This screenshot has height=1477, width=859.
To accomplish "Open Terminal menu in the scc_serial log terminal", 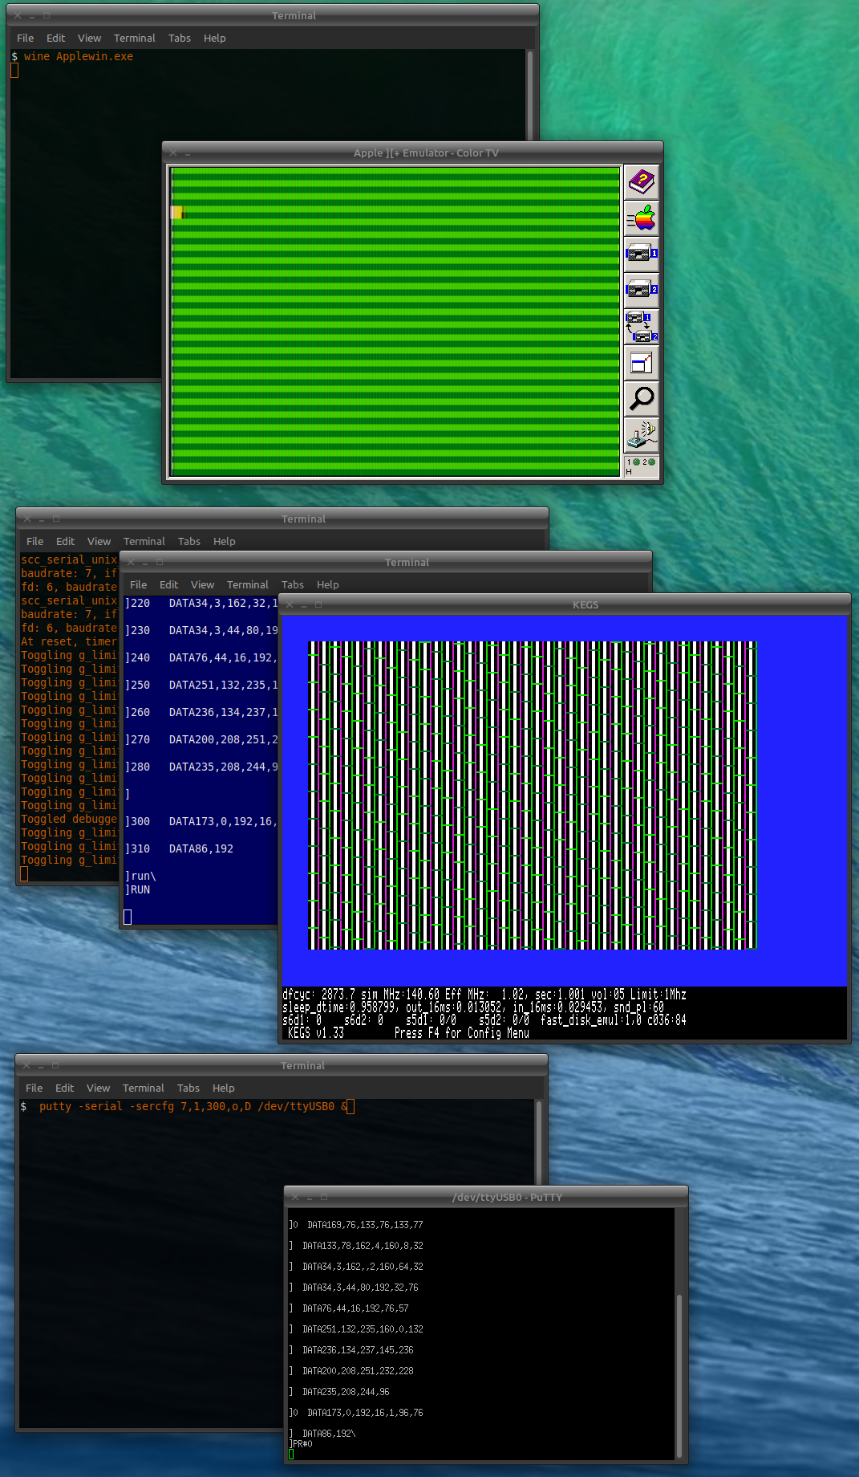I will click(x=144, y=541).
